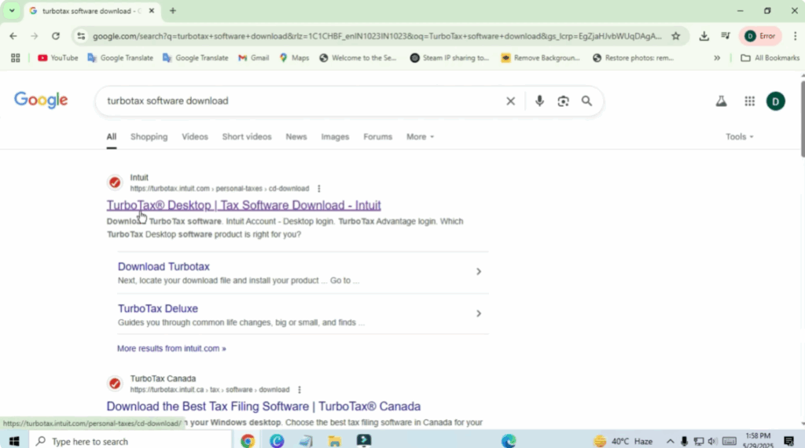Open options dots next to TurboTax Canada URL
This screenshot has width=805, height=448.
coord(300,390)
